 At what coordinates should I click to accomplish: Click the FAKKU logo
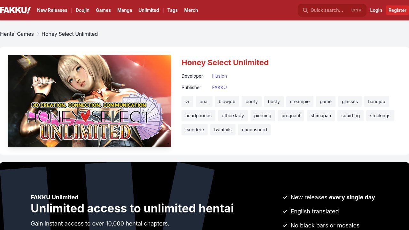pos(15,10)
